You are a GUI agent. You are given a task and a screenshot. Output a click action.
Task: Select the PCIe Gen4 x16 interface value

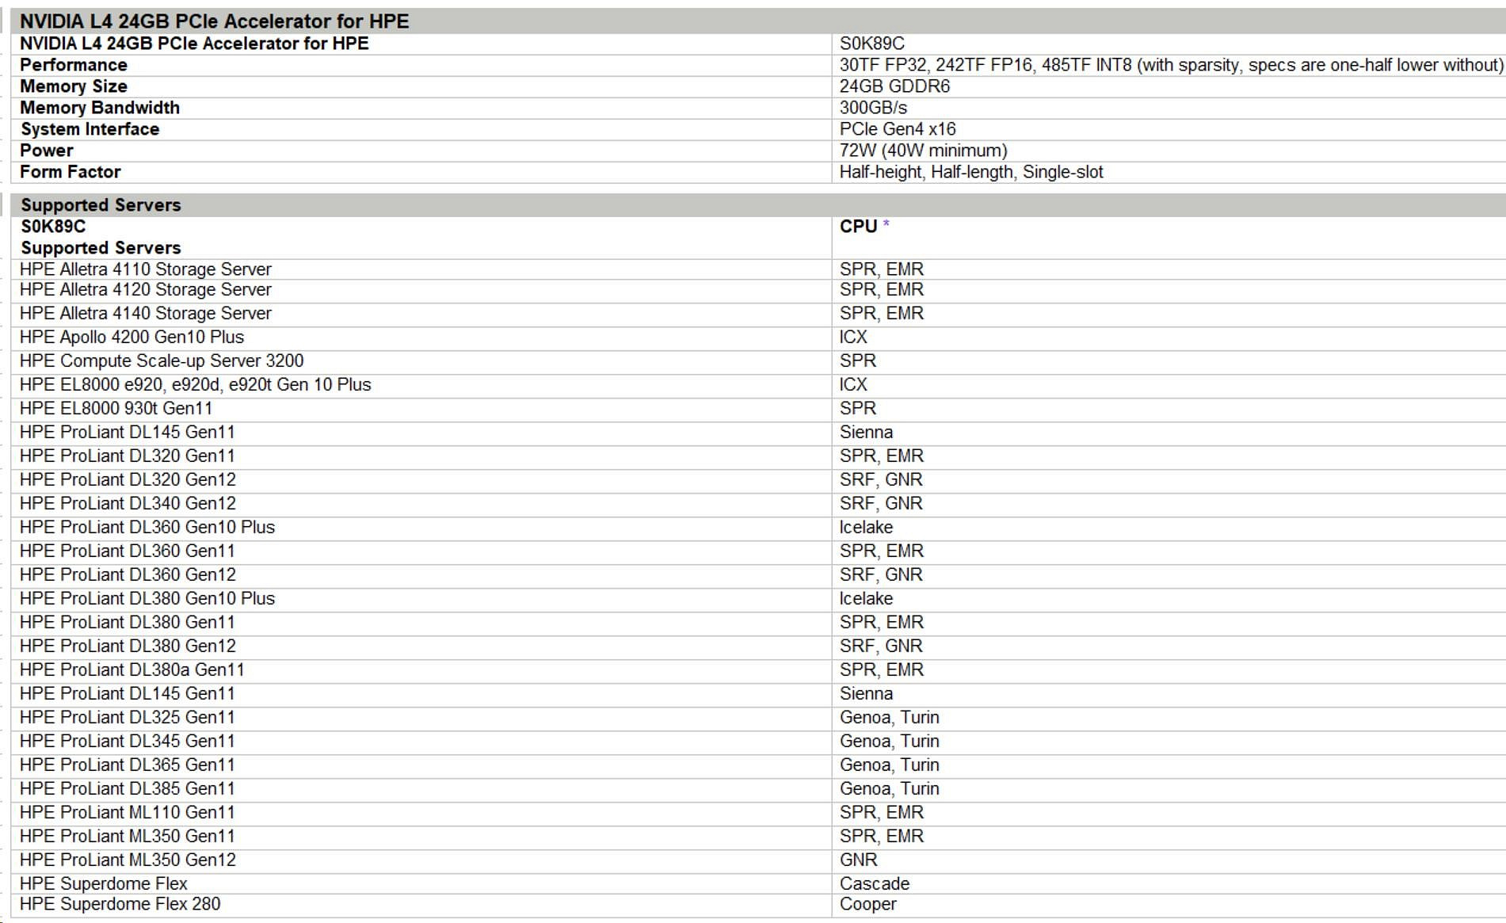tap(898, 129)
